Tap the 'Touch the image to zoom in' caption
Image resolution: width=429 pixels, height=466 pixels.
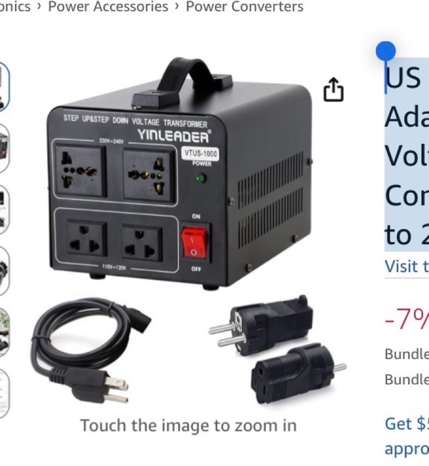click(189, 425)
